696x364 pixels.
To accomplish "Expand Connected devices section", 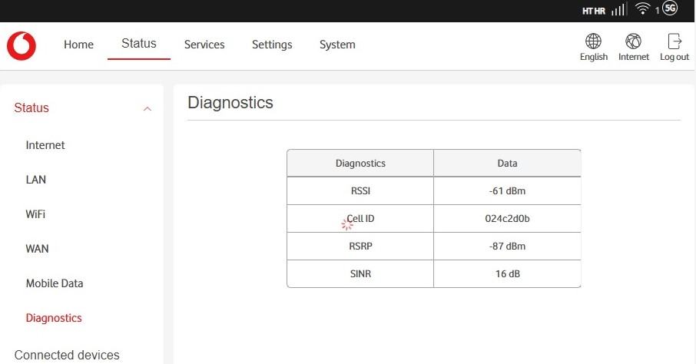I will tap(67, 355).
